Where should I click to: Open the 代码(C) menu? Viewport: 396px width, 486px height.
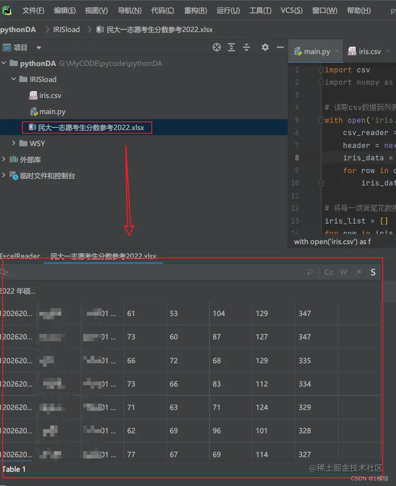[x=162, y=11]
